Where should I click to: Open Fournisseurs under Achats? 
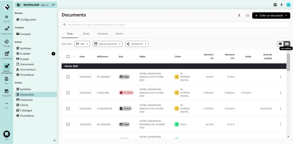28,69
